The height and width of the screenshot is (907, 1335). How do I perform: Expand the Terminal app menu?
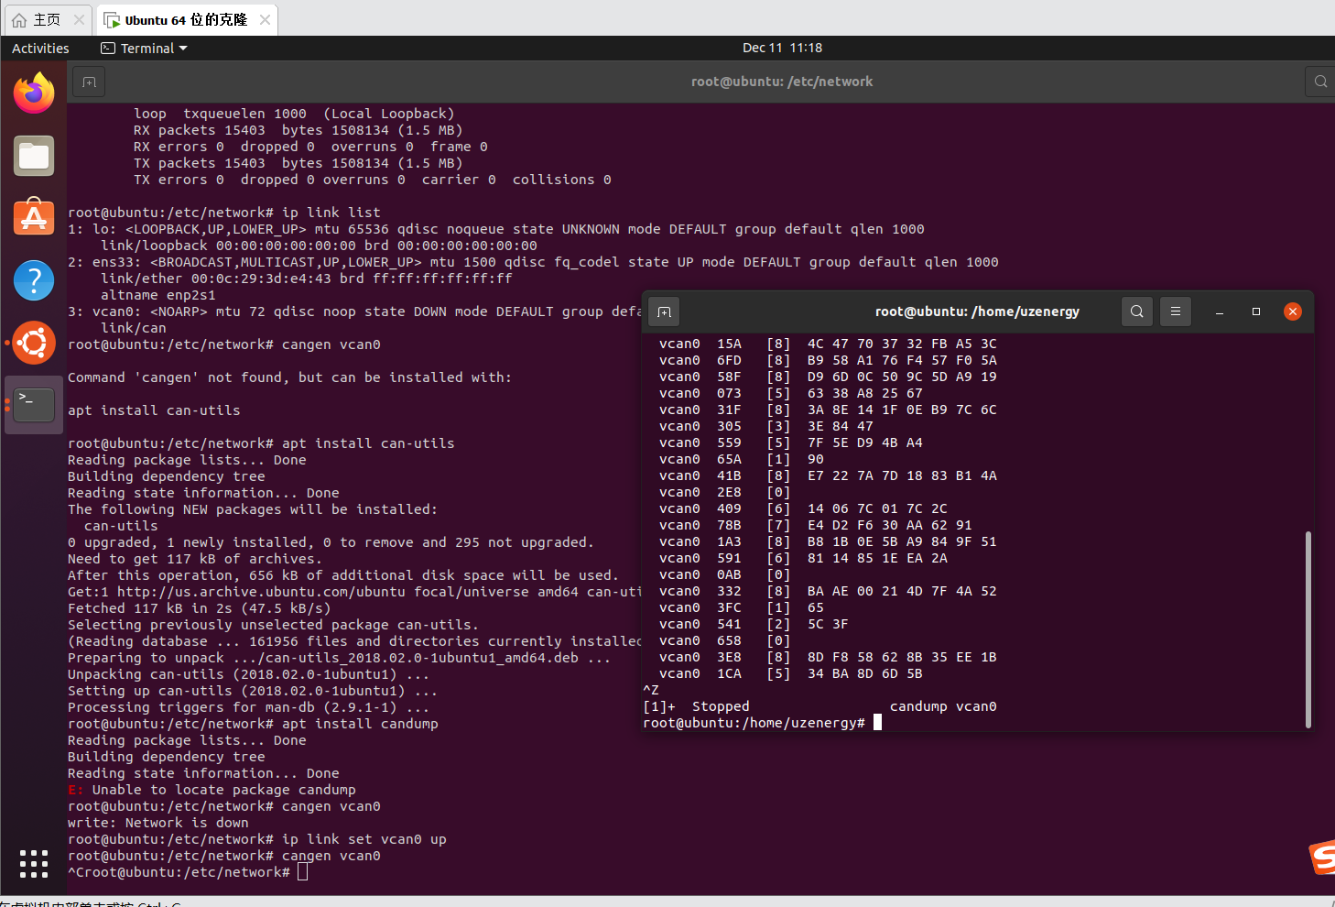coord(145,48)
